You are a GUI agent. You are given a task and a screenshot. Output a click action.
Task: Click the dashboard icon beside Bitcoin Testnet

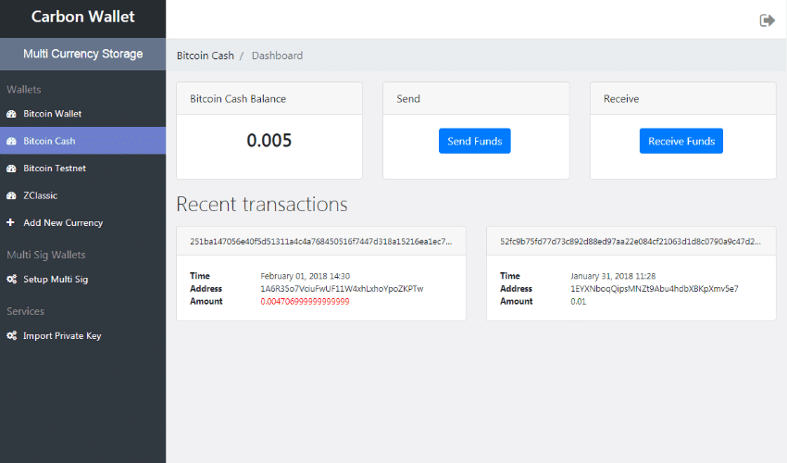point(11,169)
